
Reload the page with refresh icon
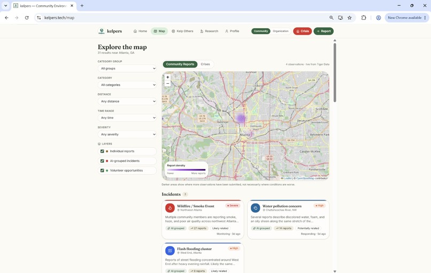[x=27, y=18]
